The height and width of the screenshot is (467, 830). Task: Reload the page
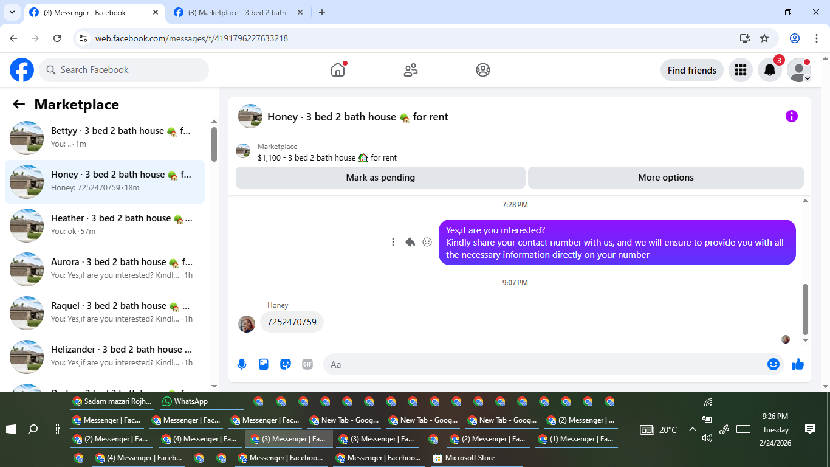(57, 38)
